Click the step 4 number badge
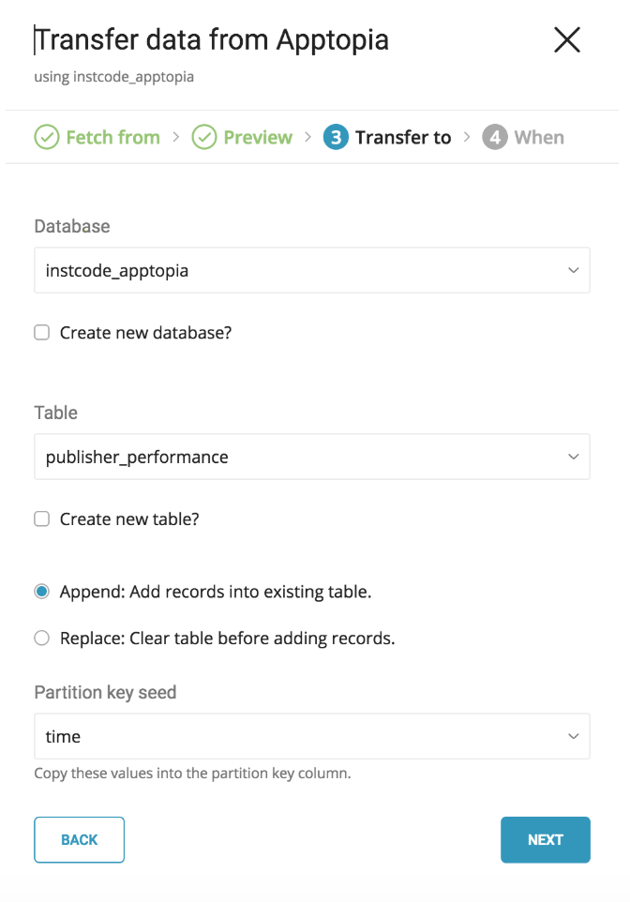The width and height of the screenshot is (630, 902). (495, 138)
